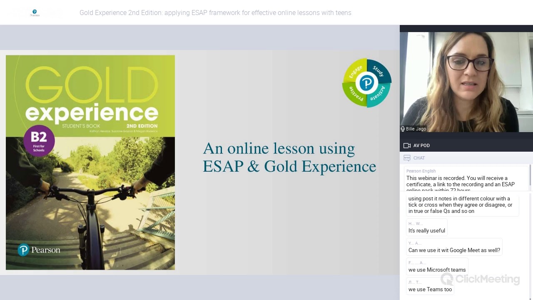The height and width of the screenshot is (300, 533).
Task: Click the Gold Experience book cover image
Action: 90,162
